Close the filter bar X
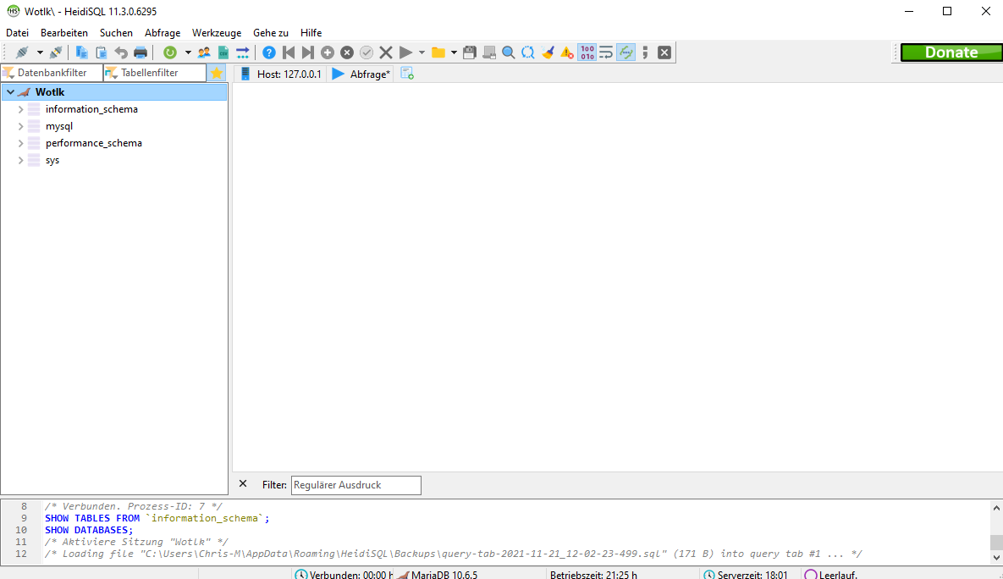 [x=243, y=483]
